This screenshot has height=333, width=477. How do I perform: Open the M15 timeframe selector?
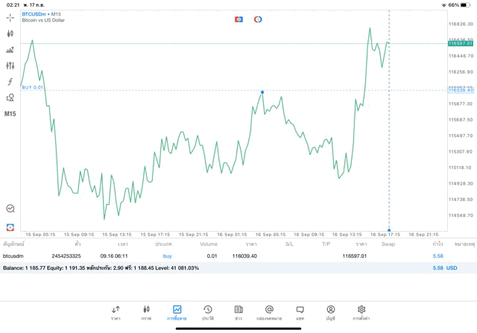tap(10, 114)
